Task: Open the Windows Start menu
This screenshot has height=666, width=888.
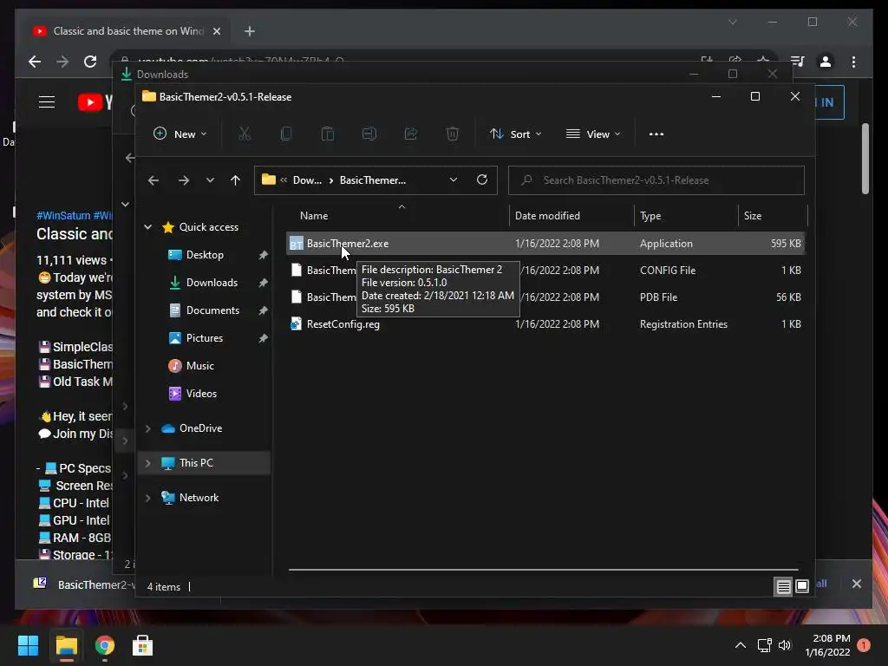Action: tap(28, 645)
